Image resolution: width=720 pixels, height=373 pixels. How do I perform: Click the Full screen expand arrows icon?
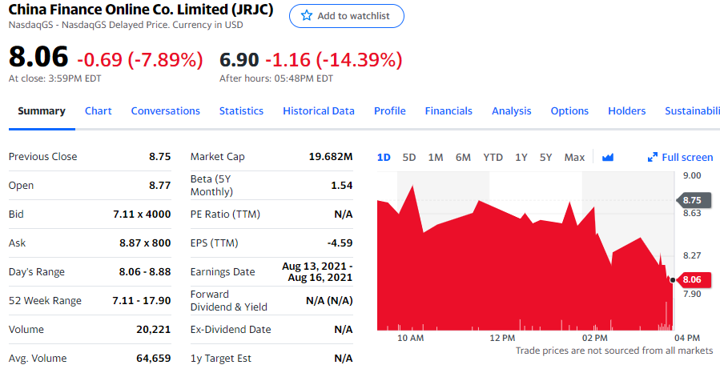point(652,158)
